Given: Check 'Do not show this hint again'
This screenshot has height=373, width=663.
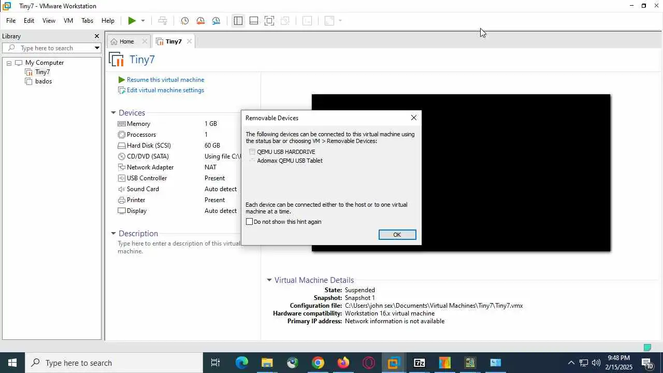Looking at the screenshot, I should [249, 222].
